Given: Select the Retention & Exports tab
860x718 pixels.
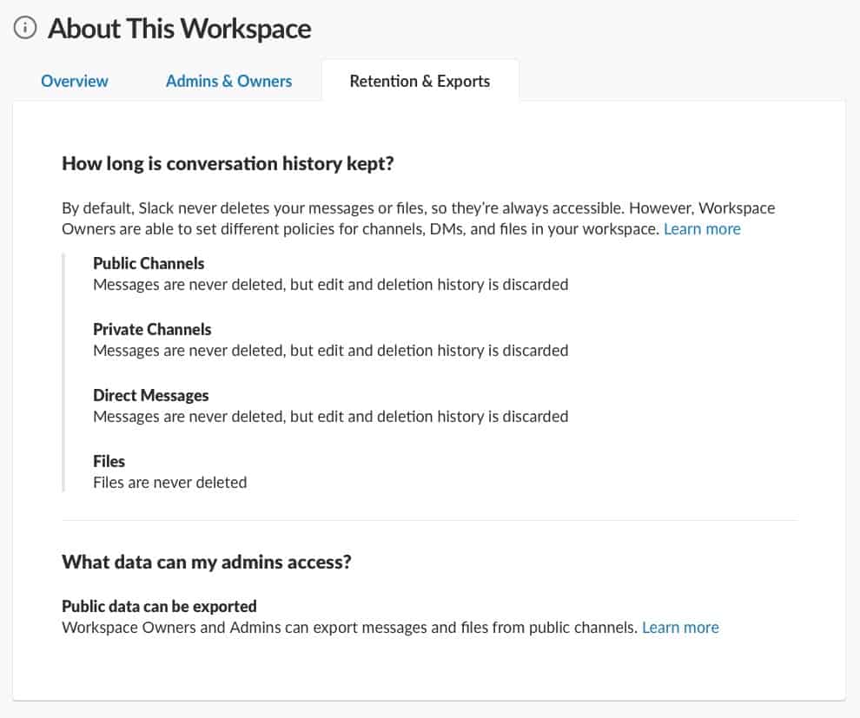Looking at the screenshot, I should [420, 81].
